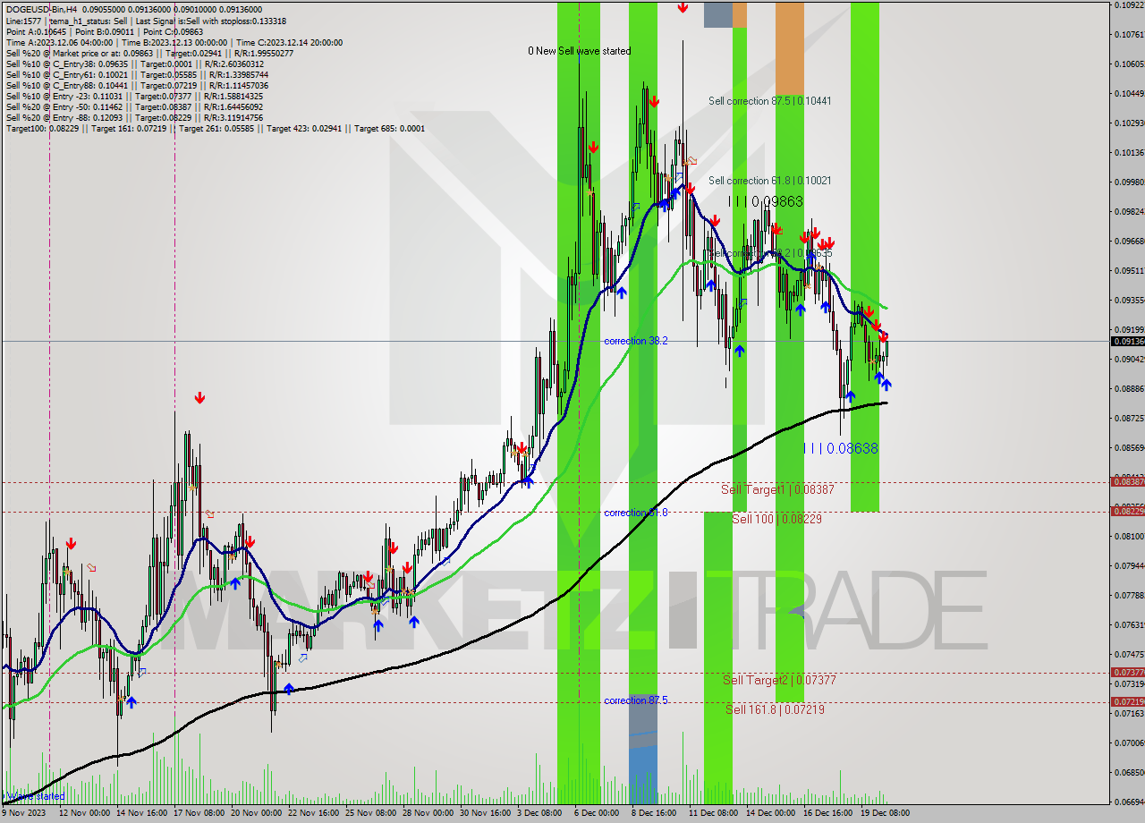
Task: Click the 0.10449 price axis label
Action: click(x=1129, y=93)
